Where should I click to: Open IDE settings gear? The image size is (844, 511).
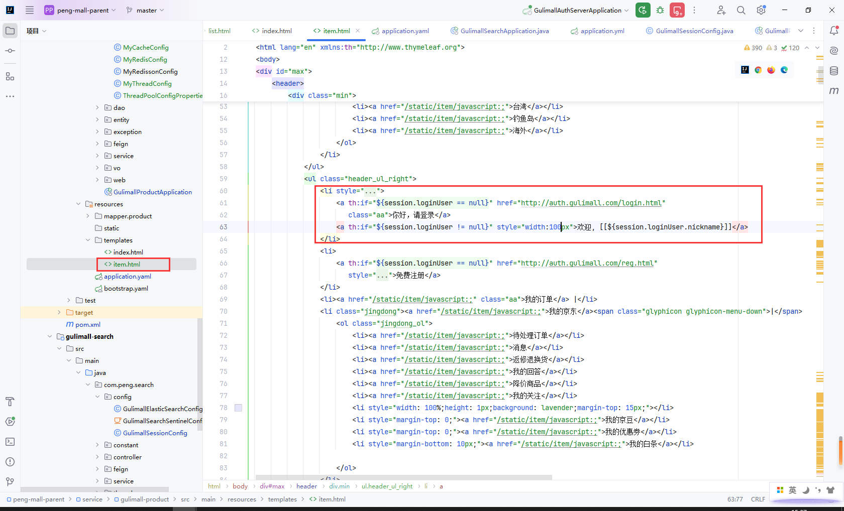click(761, 10)
